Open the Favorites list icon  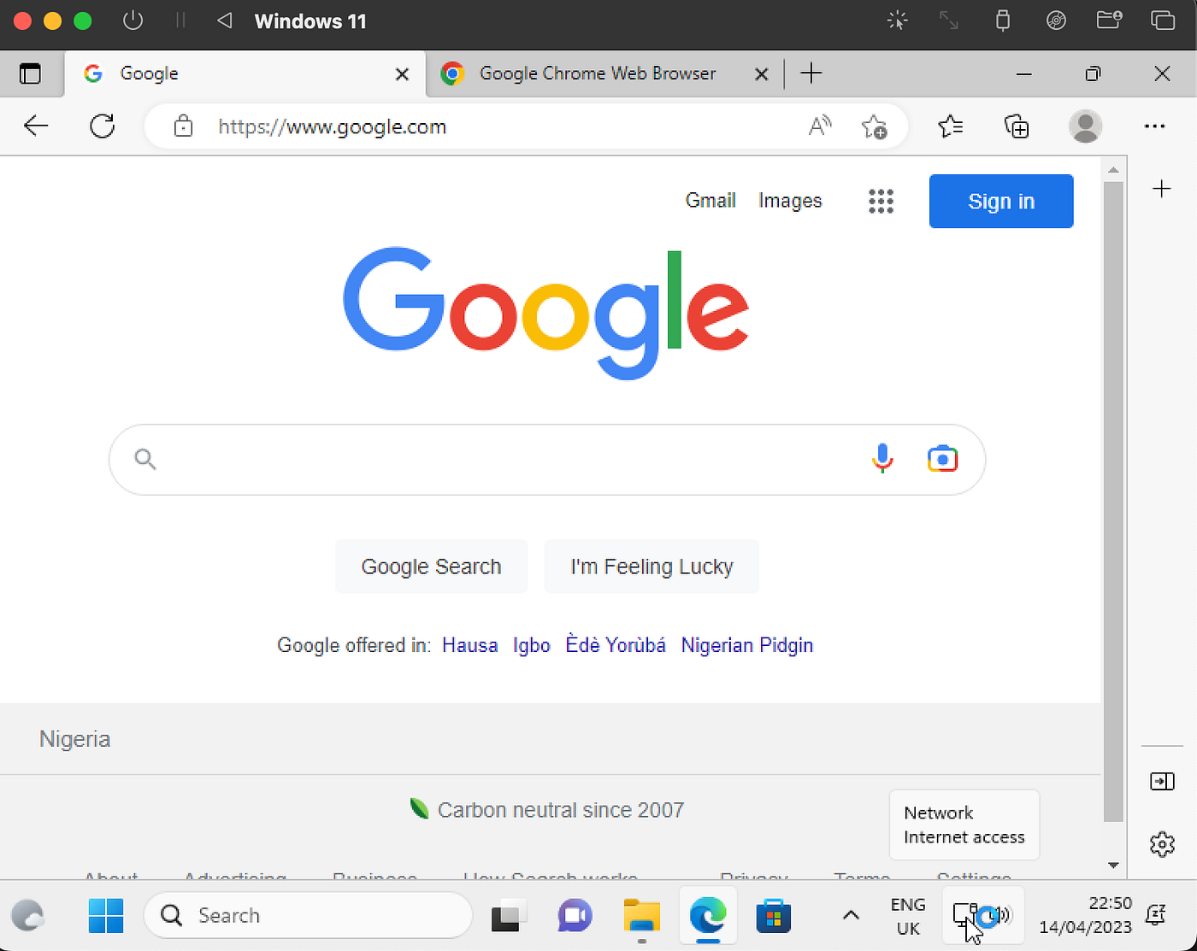coord(951,126)
